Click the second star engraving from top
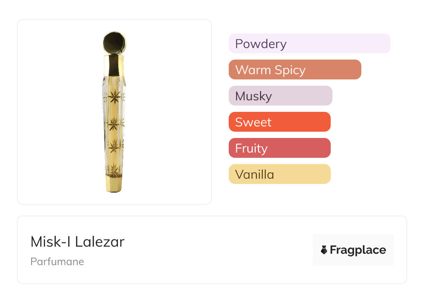 pos(114,123)
